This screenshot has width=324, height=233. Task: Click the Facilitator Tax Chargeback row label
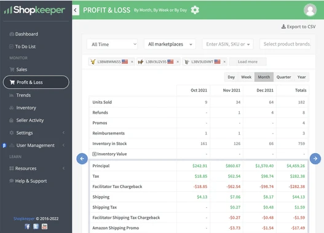(117, 186)
